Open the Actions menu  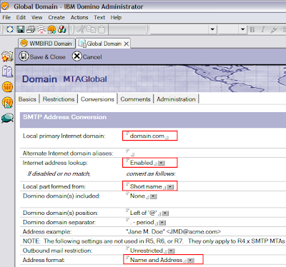[79, 17]
